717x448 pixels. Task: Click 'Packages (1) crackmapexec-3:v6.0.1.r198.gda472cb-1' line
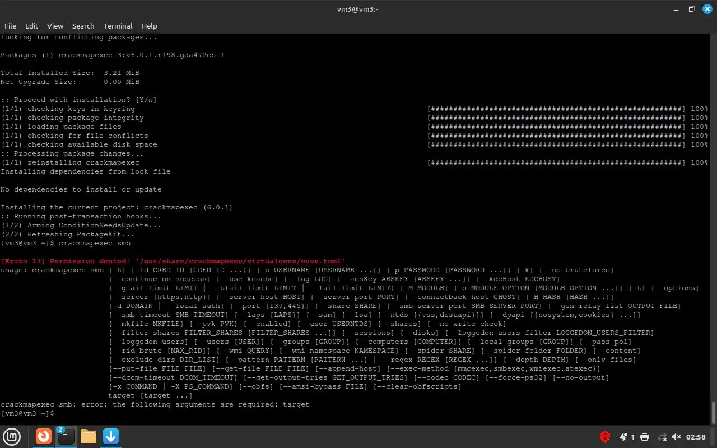click(x=113, y=55)
